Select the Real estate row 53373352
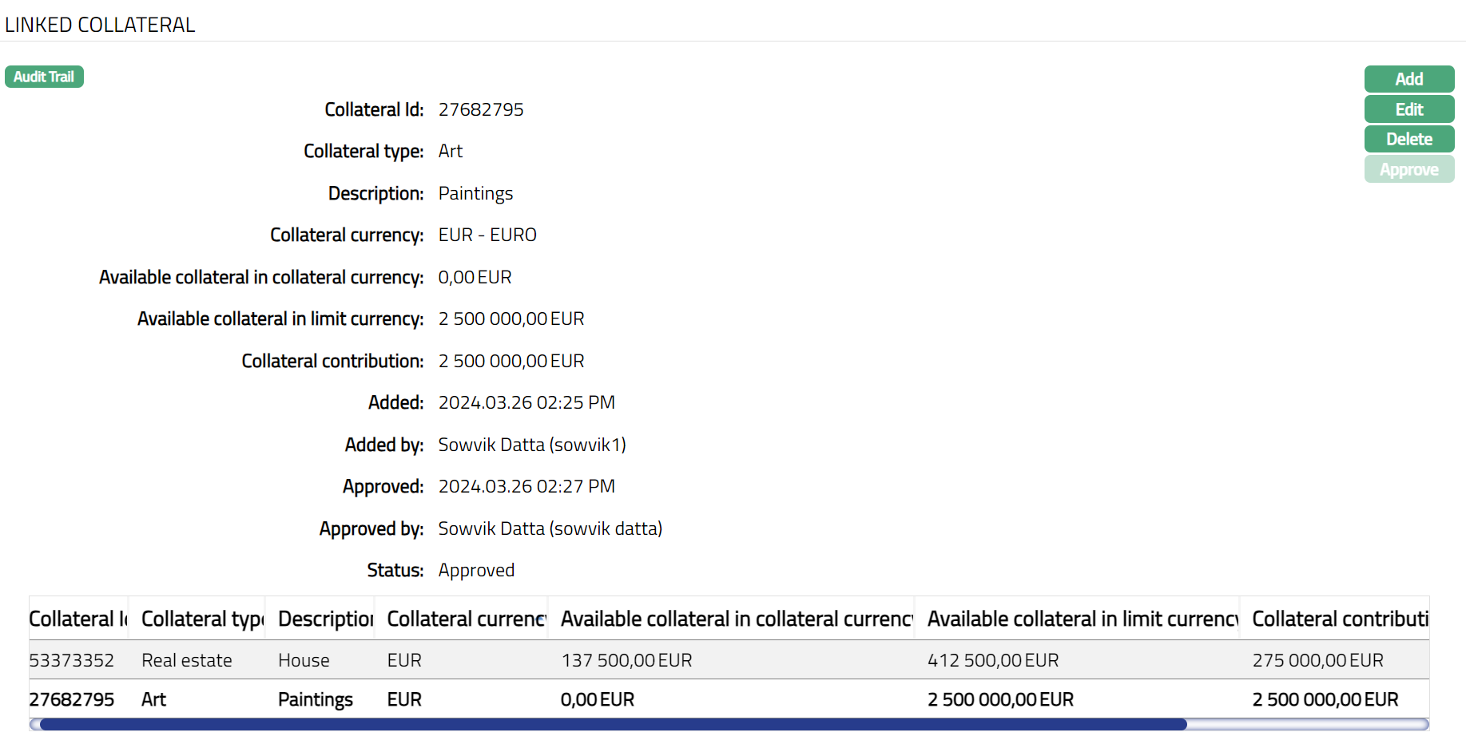 coord(72,660)
